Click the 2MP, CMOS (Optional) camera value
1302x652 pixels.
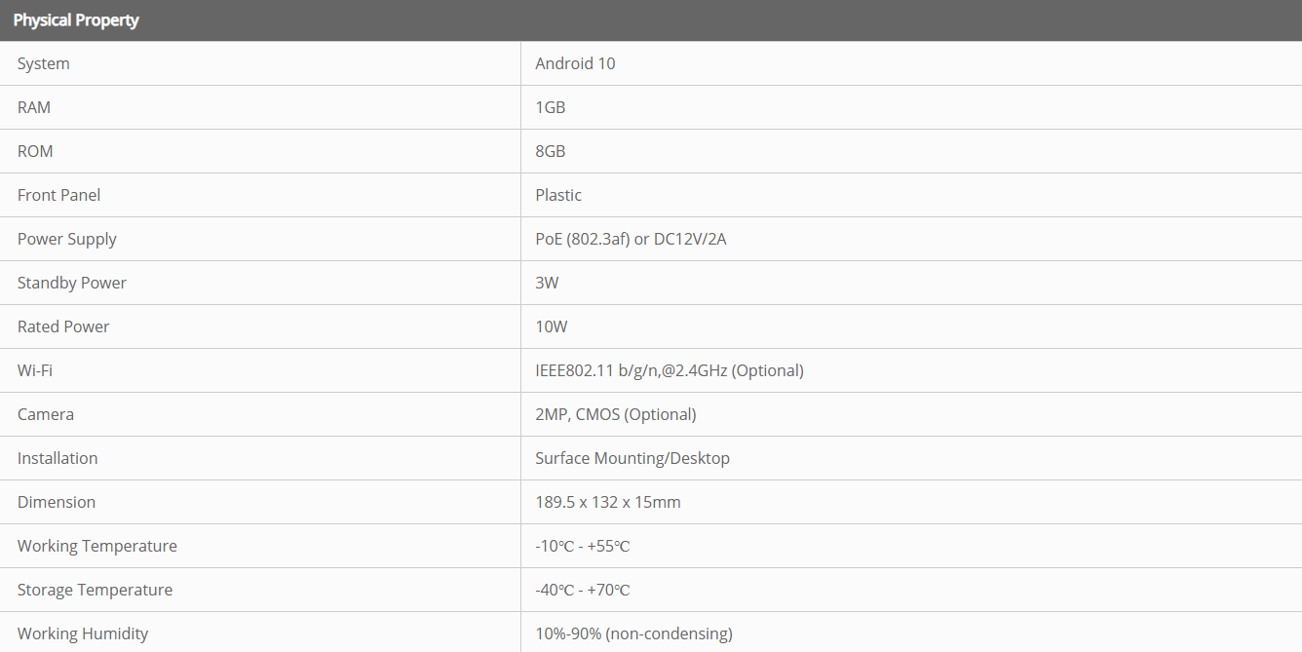(x=616, y=414)
